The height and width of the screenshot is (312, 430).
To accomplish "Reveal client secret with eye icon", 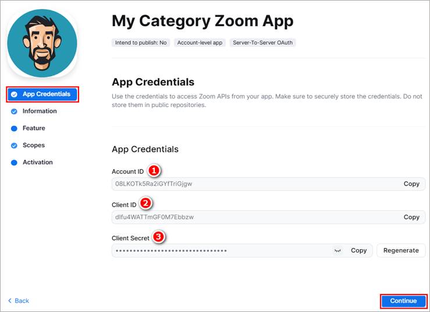I will 337,250.
